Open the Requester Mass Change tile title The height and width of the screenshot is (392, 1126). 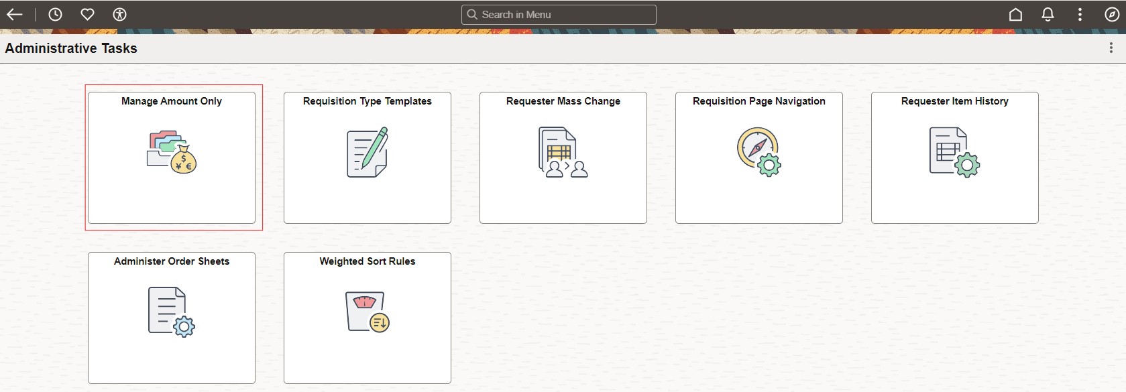tap(563, 101)
